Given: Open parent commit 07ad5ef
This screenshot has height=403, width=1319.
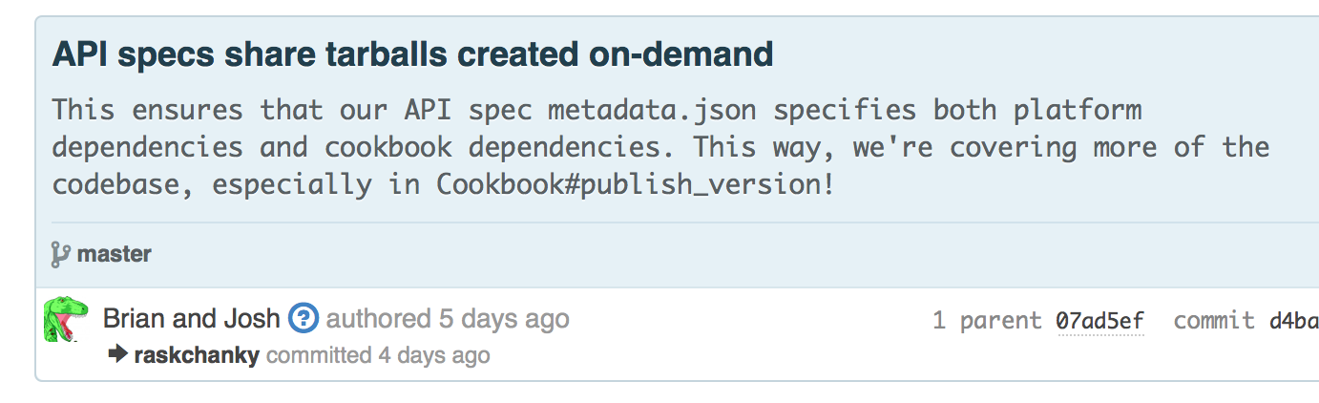Looking at the screenshot, I should [1099, 321].
